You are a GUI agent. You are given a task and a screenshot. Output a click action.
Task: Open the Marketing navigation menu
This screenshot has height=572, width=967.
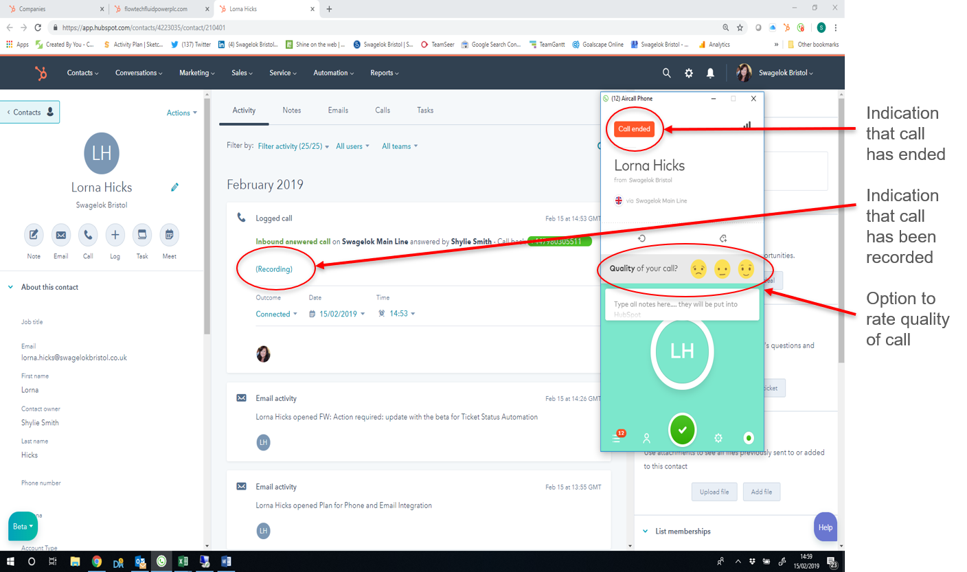point(197,73)
